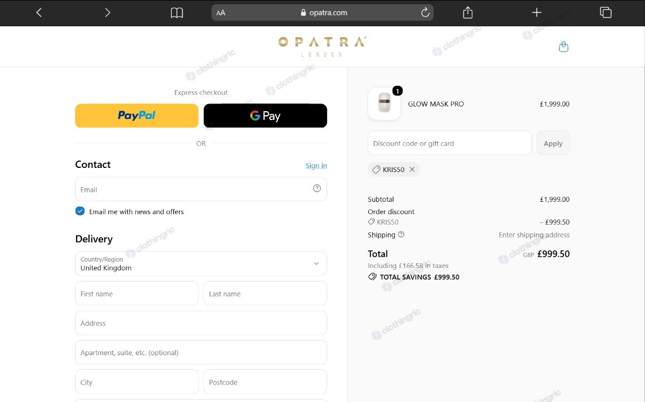Image resolution: width=645 pixels, height=402 pixels.
Task: Focus the Apartment, suite, etc. field
Action: [x=201, y=352]
